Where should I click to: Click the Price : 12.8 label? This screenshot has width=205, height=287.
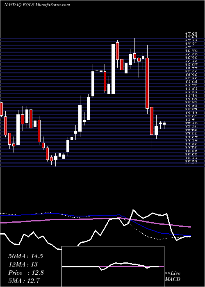pos(26,273)
